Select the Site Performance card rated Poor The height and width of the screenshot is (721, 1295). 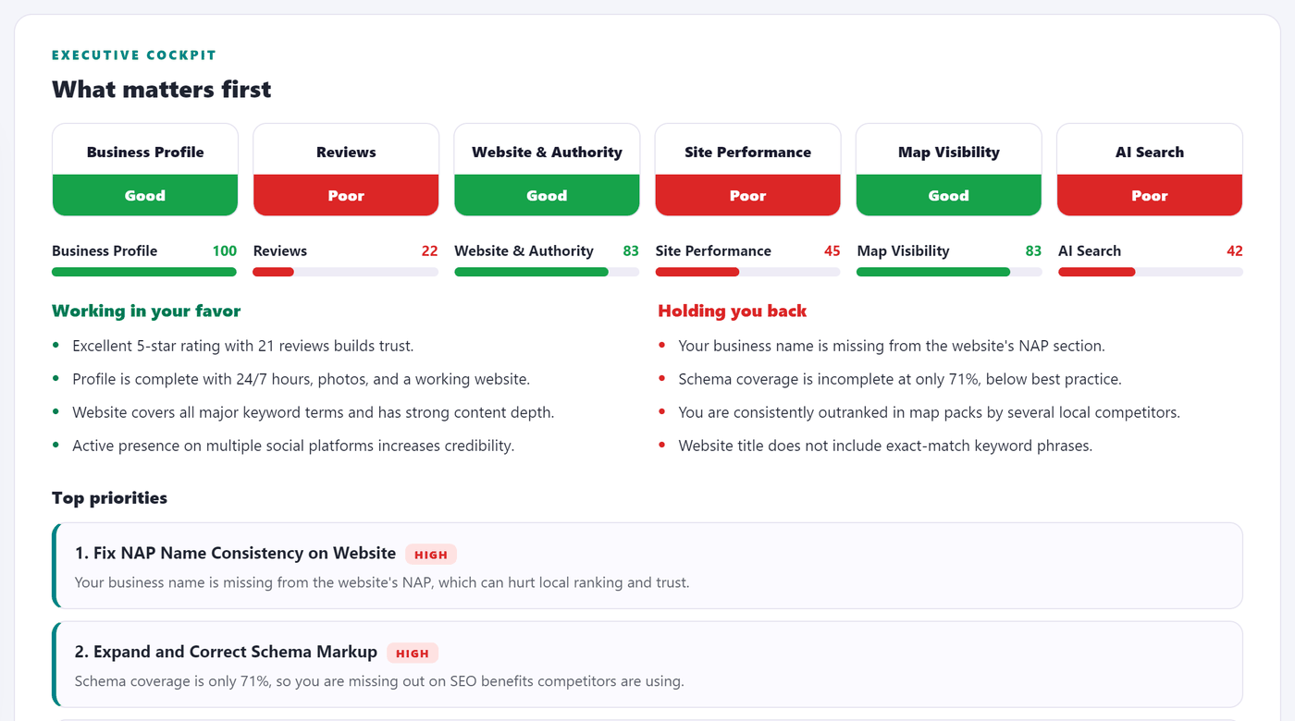[747, 170]
